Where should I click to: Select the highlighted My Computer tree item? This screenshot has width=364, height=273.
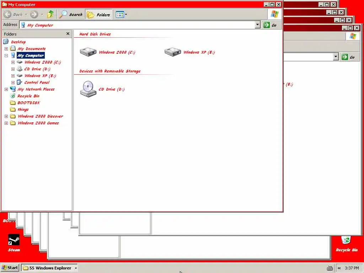point(31,55)
